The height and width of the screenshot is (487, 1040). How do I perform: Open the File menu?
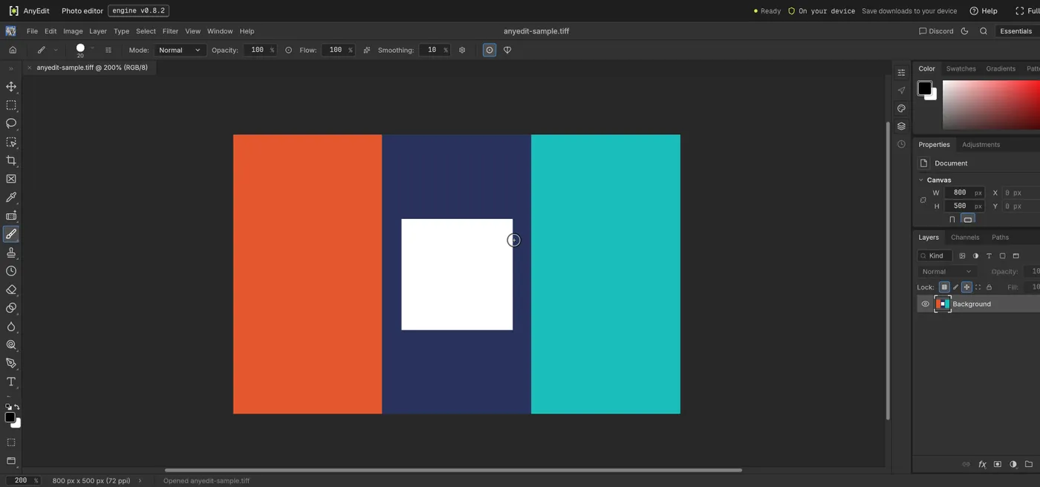pos(32,31)
